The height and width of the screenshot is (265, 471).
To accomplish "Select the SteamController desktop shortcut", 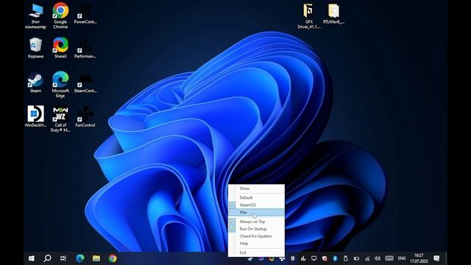I will (x=85, y=82).
